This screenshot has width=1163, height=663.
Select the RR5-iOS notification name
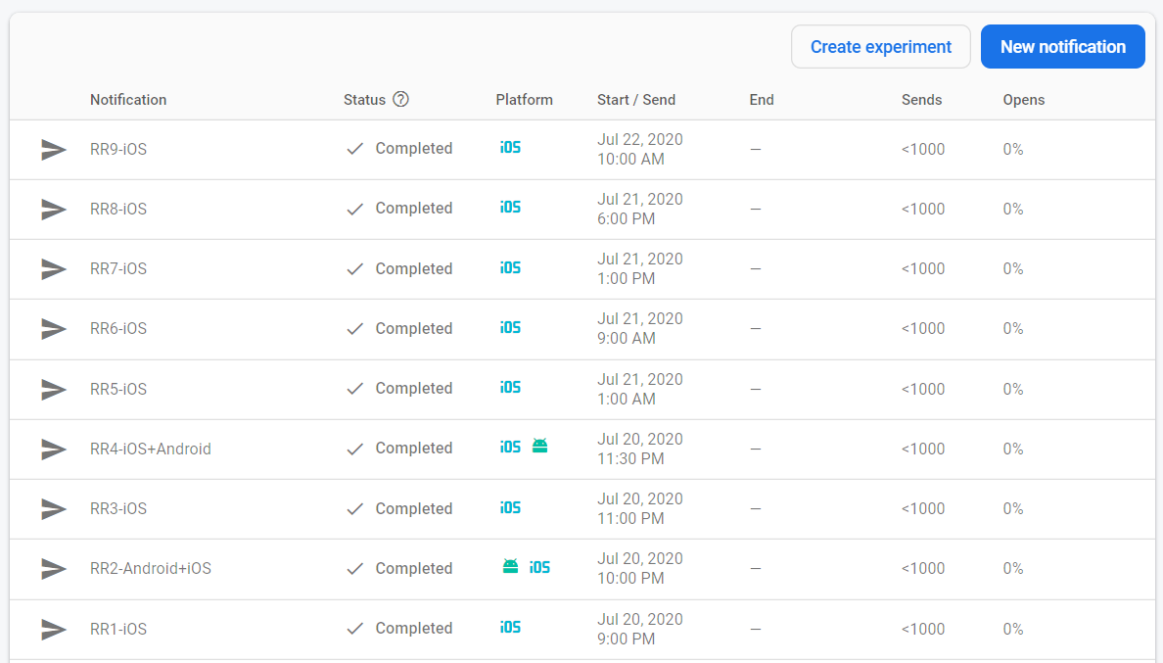(x=118, y=390)
